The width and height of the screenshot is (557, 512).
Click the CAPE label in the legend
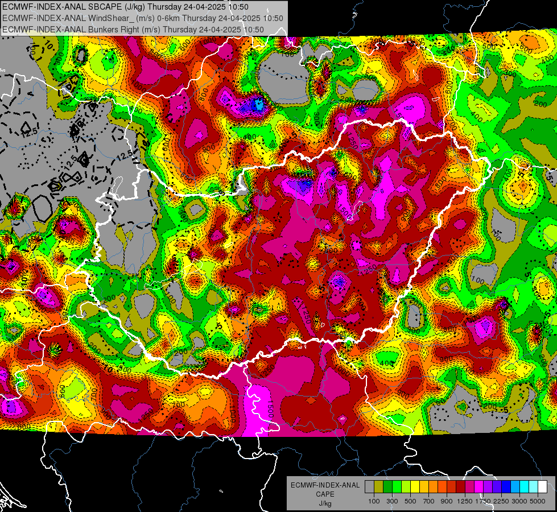[325, 494]
